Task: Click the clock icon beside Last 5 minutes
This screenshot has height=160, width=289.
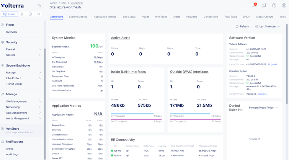Action: pos(256,26)
